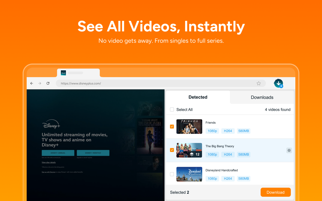Click the "Friends" video title
This screenshot has width=322, height=201.
211,123
